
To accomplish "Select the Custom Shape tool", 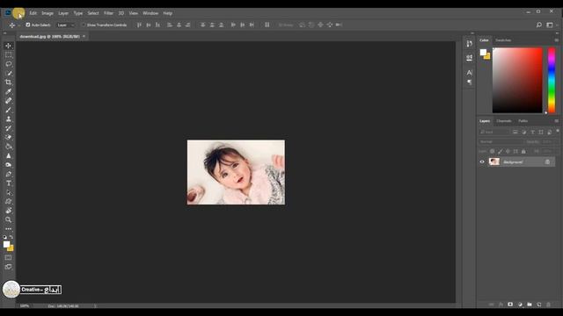I will coord(8,201).
